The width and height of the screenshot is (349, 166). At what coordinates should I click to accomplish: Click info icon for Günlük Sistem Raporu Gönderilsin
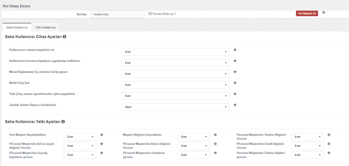coord(235,105)
